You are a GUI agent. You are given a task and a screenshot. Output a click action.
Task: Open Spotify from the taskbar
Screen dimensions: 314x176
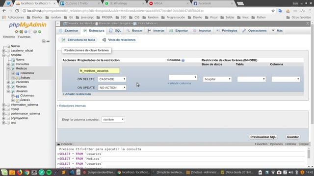point(49,172)
